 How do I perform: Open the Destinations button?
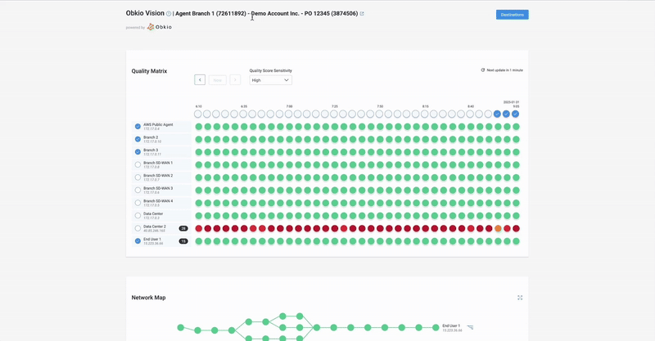click(513, 15)
